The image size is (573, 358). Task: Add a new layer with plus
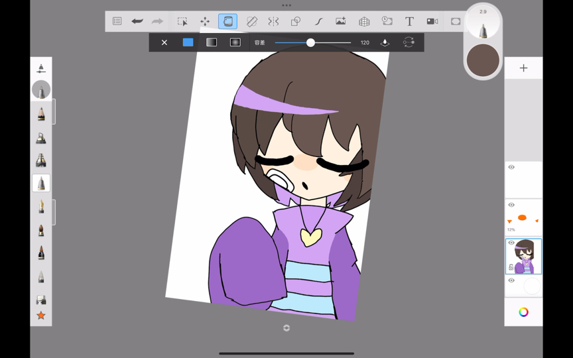tap(523, 68)
